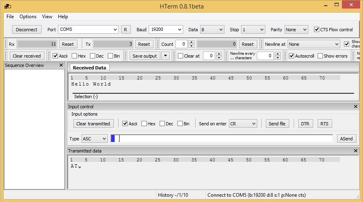Image resolution: width=363 pixels, height=202 pixels.
Task: Open the Type ASC dropdown
Action: point(94,139)
